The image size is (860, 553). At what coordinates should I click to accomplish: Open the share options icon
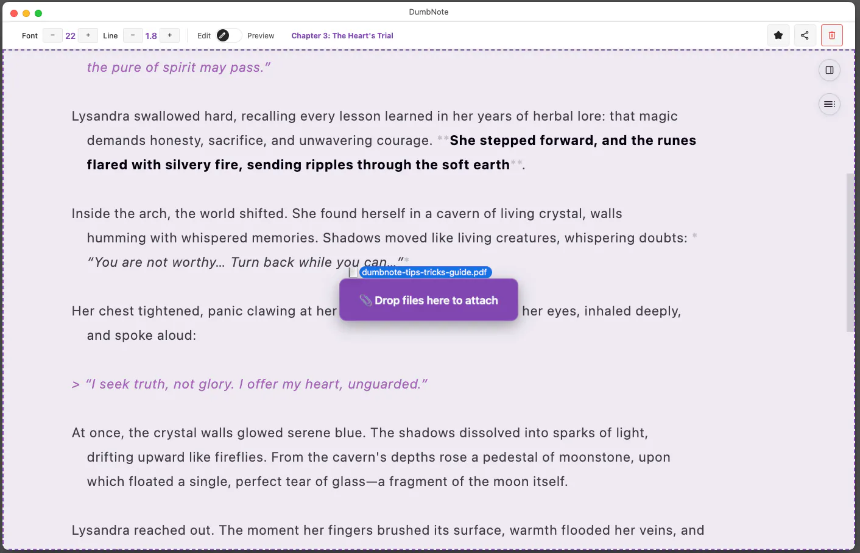805,35
